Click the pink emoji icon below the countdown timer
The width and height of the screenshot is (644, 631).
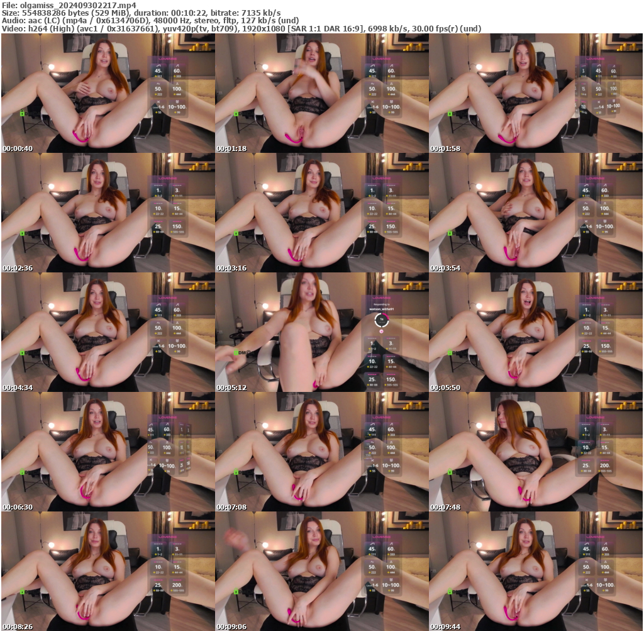pyautogui.click(x=382, y=332)
